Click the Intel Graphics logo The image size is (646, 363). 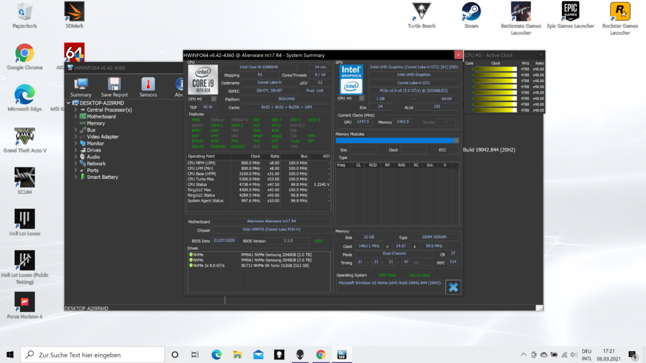point(351,79)
